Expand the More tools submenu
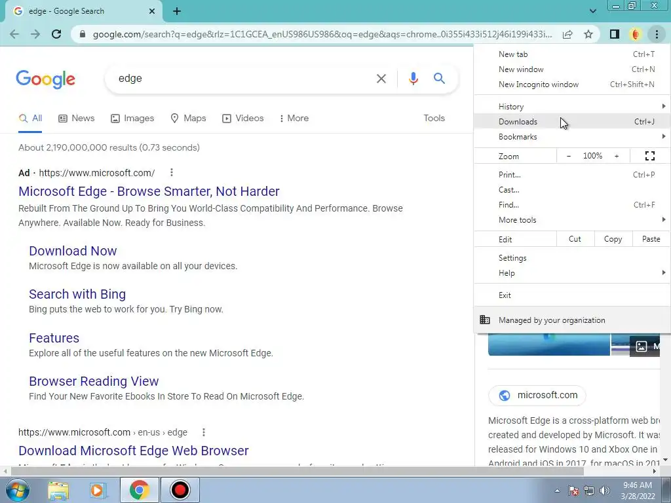Viewport: 671px width, 503px height. click(572, 220)
